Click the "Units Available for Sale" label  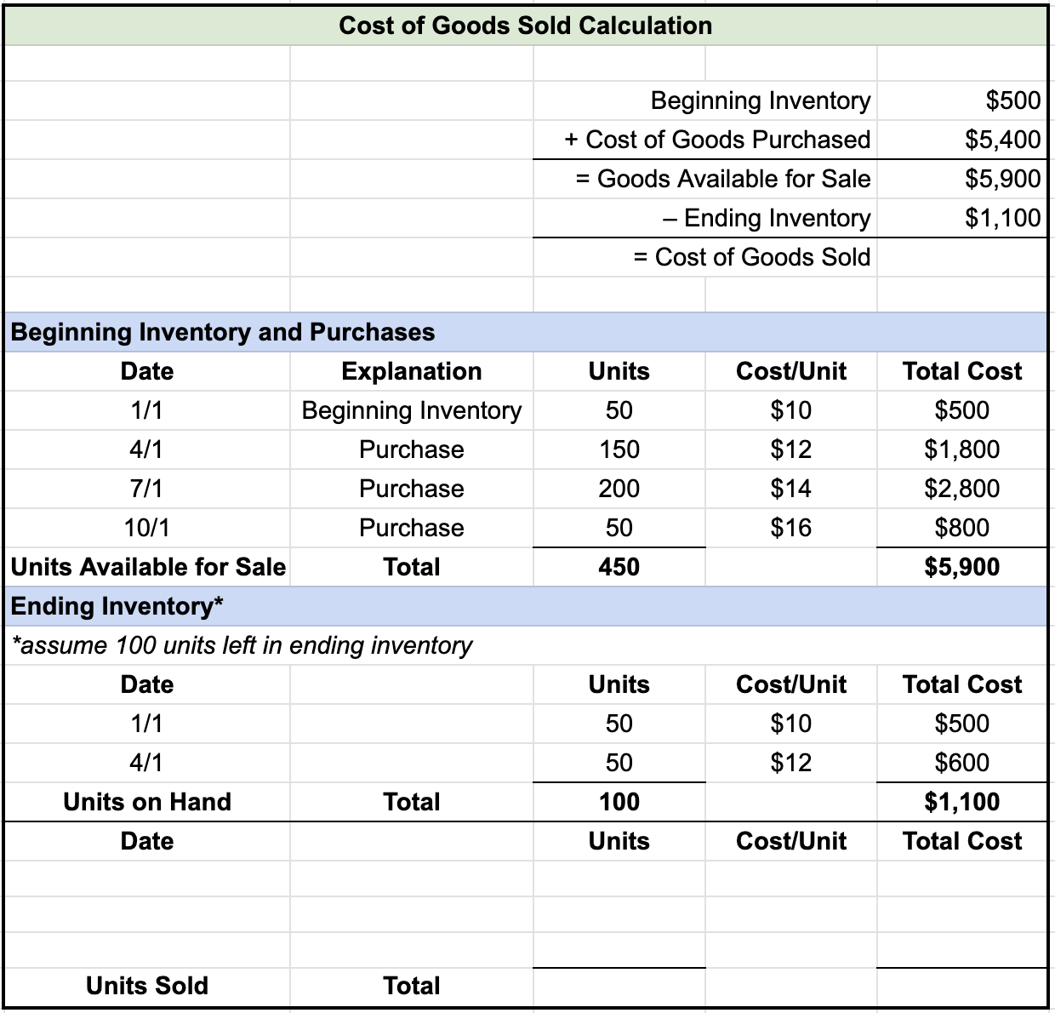[x=147, y=566]
